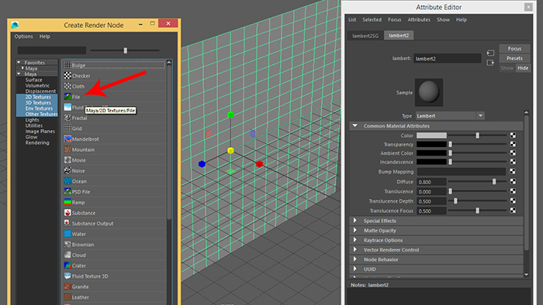Click the lambert name input field

click(448, 58)
